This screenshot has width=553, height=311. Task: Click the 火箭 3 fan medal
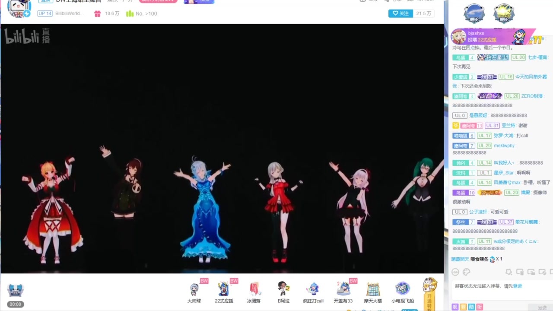tap(464, 241)
